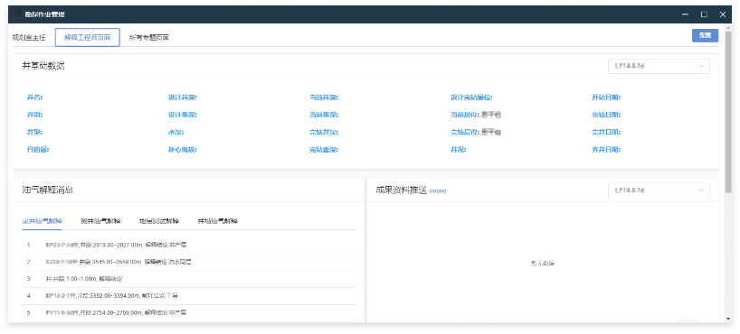Open the well selector dropdown in 成果资料推送

(659, 190)
